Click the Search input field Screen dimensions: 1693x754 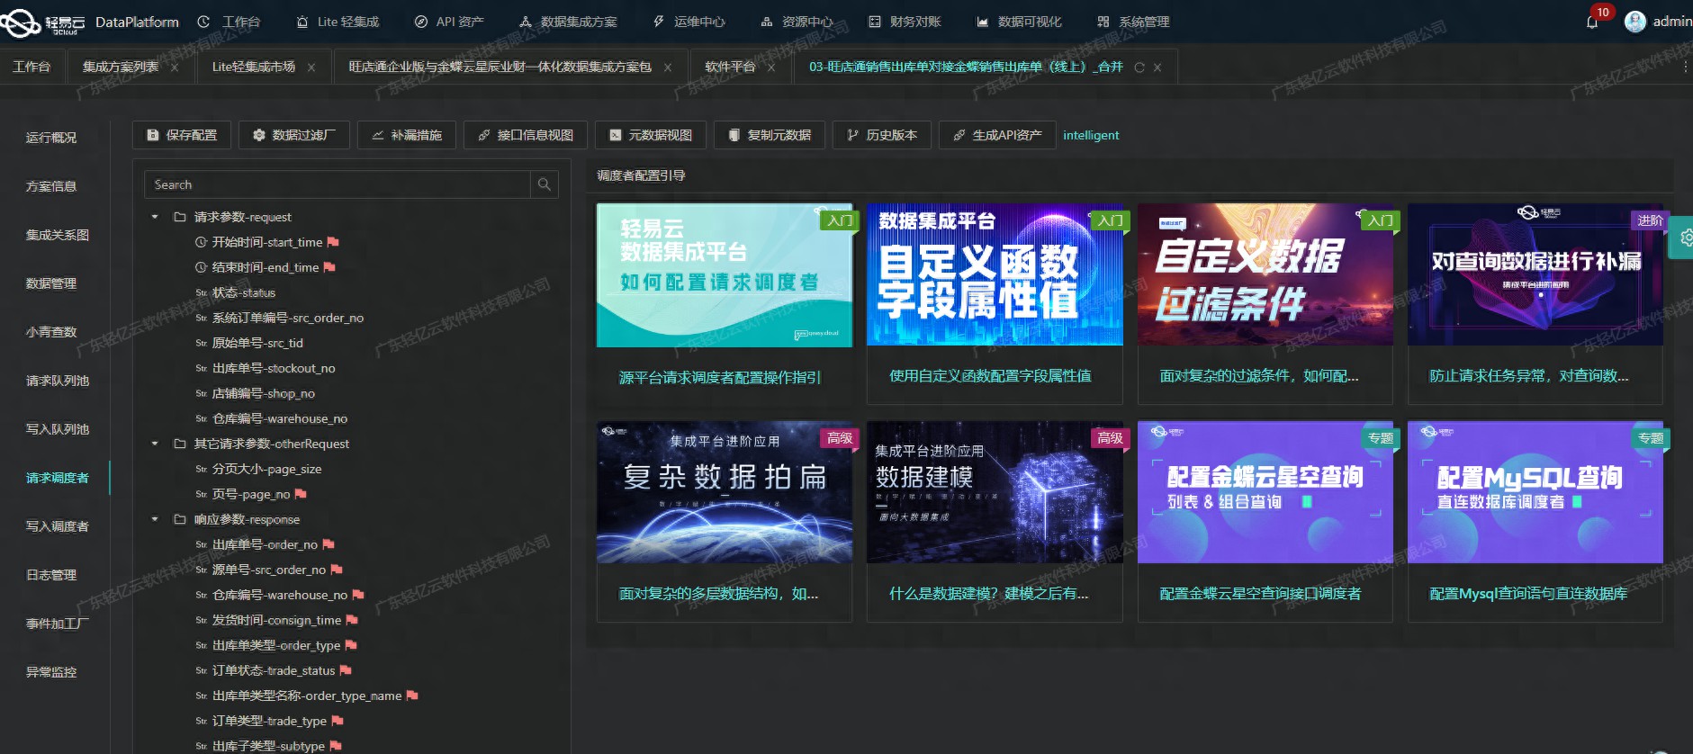pyautogui.click(x=338, y=184)
